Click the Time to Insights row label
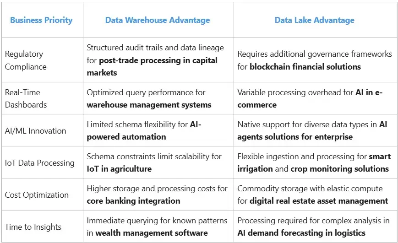 pyautogui.click(x=32, y=227)
